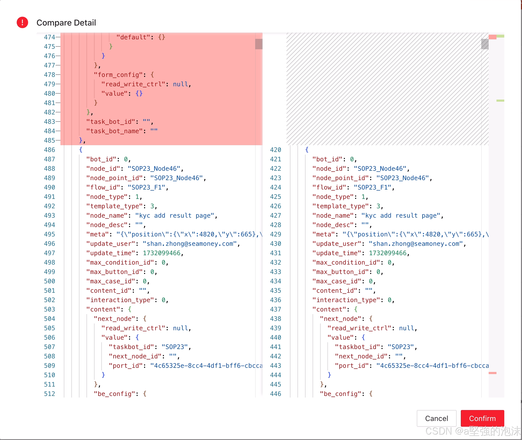Click the red deletion marker in the minimap
Viewport: 522px width, 440px height.
coord(492,37)
